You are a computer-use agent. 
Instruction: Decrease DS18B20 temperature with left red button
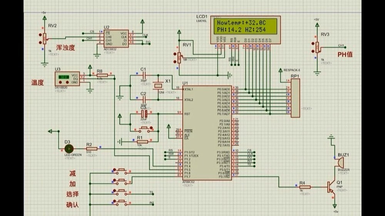(x=60, y=82)
